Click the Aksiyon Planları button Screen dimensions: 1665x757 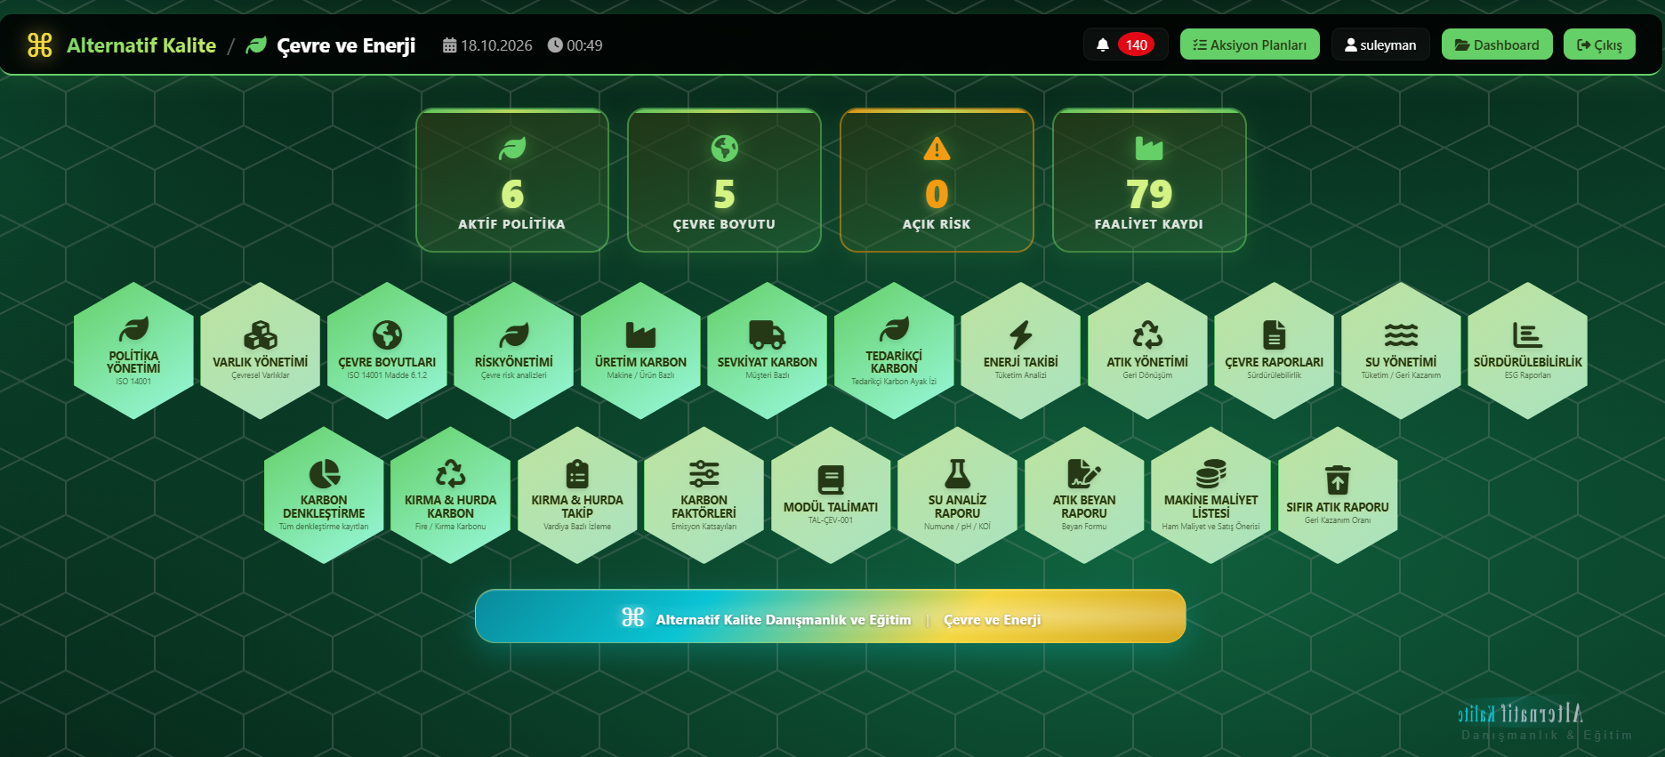point(1250,44)
